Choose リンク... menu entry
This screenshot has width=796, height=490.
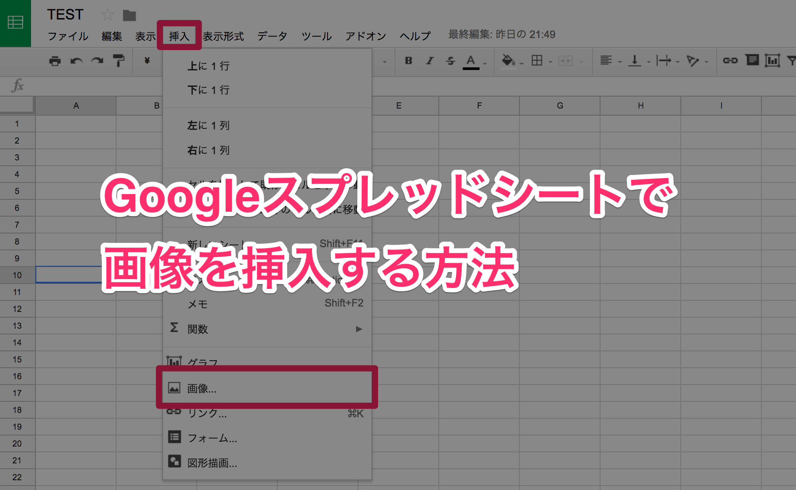tap(267, 413)
